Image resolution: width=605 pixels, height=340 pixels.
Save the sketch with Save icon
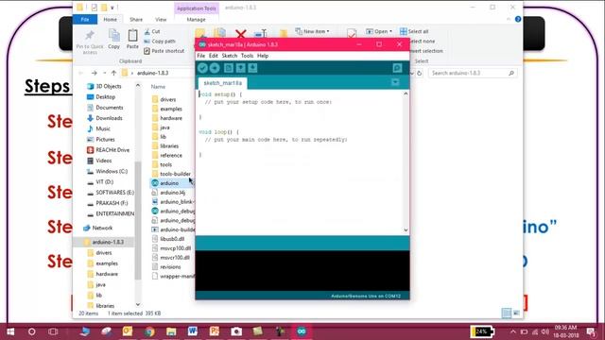[252, 68]
